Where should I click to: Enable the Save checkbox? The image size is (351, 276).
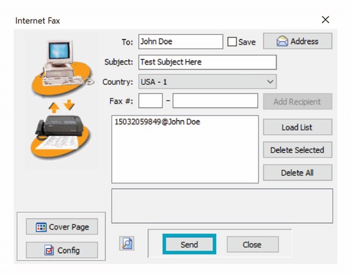(232, 42)
